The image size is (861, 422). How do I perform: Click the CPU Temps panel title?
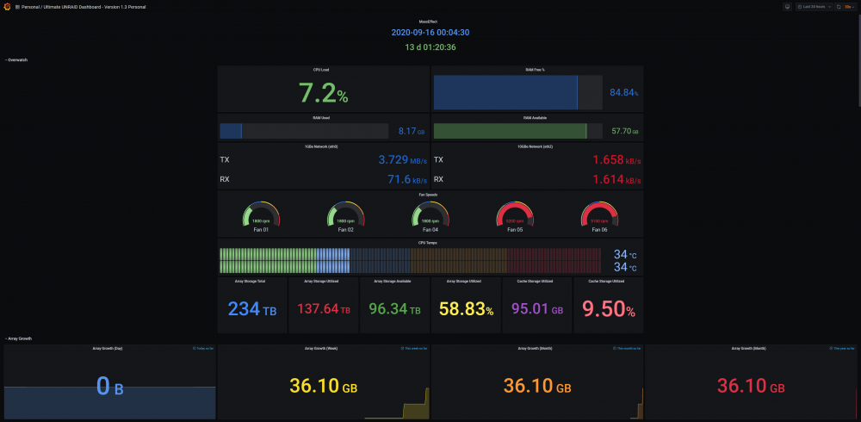[x=430, y=242]
